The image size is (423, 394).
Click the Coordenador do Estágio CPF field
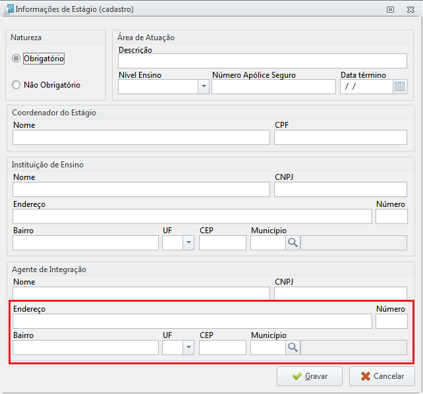341,137
